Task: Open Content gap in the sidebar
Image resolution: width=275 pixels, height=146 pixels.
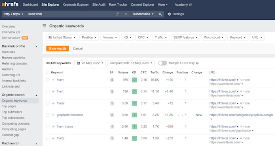Action: pos(10,135)
